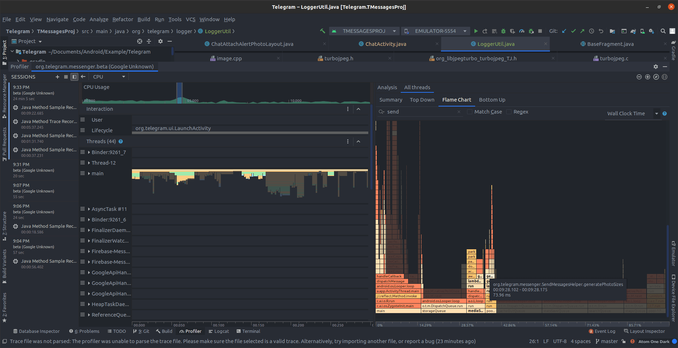This screenshot has height=348, width=678.
Task: Enable Regex search filtering
Action: click(509, 112)
